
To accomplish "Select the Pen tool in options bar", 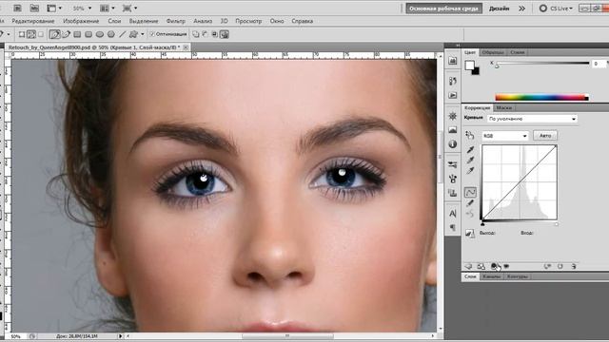I will (x=55, y=34).
